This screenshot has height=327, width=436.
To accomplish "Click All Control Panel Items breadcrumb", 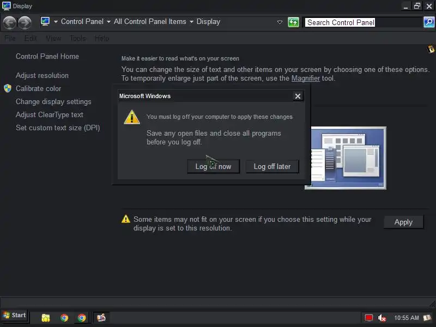I will coord(150,22).
